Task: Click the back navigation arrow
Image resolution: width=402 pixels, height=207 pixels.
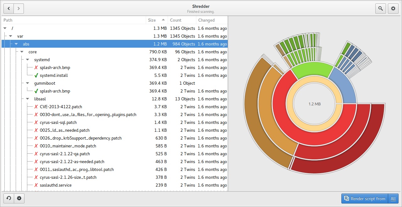Action: point(8,8)
